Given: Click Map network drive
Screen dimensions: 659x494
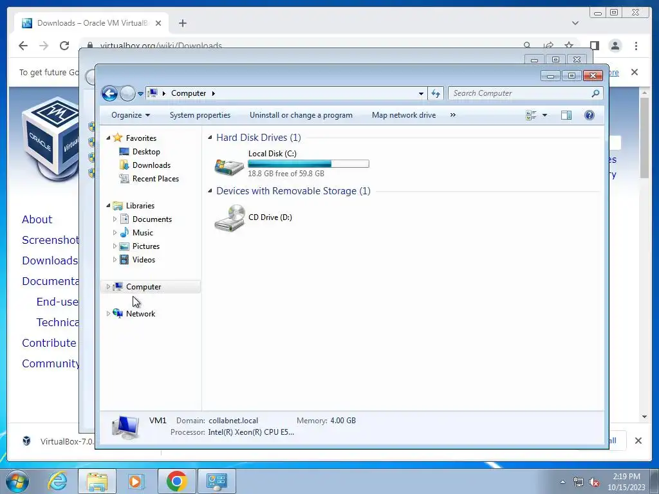Looking at the screenshot, I should [404, 115].
